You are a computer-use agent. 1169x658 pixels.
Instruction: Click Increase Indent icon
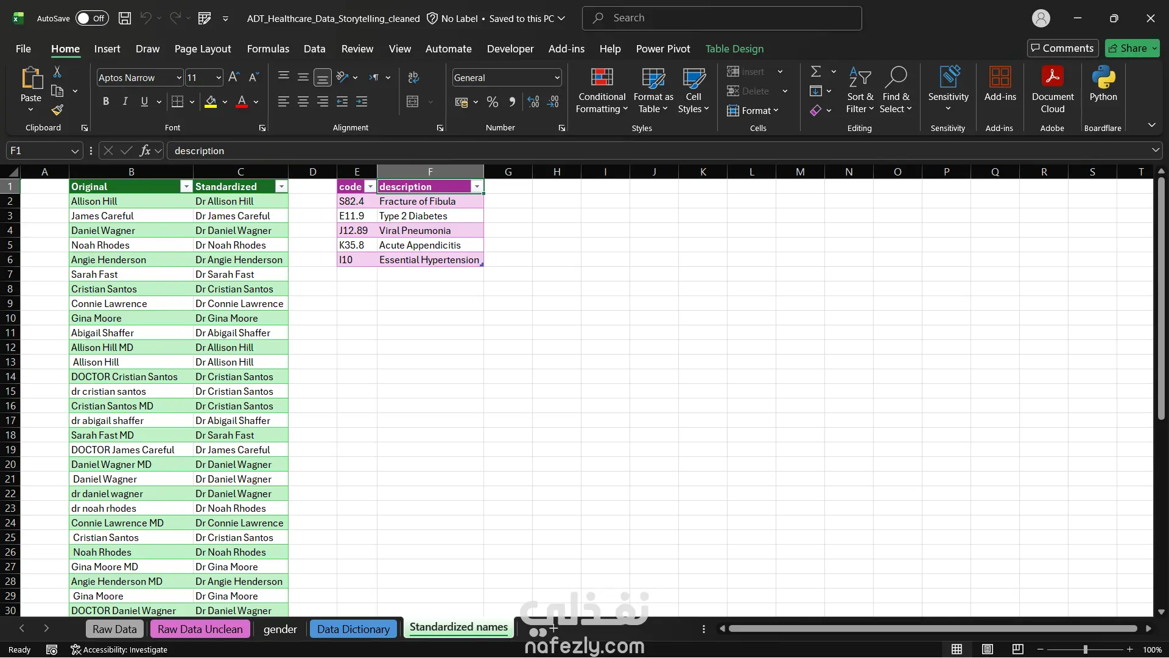362,102
